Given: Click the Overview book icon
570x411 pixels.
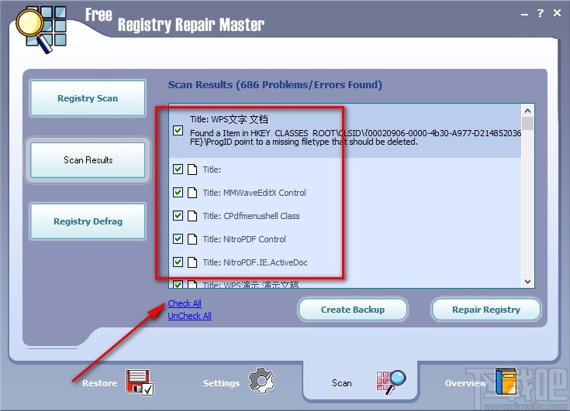Looking at the screenshot, I should click(506, 382).
